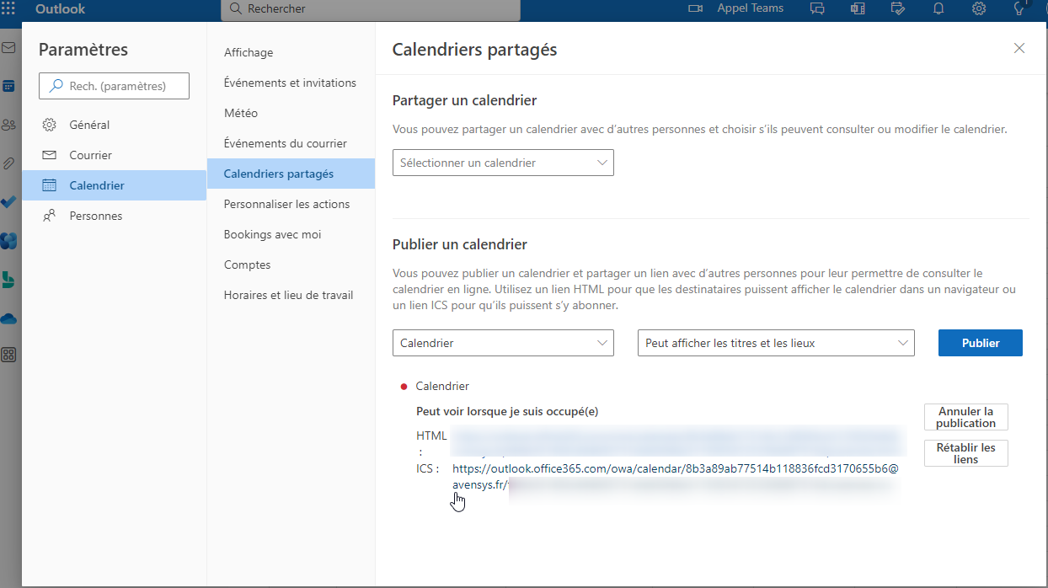Screen dimensions: 1048x588
Task: Click the lightbulb tips icon
Action: [x=1019, y=8]
